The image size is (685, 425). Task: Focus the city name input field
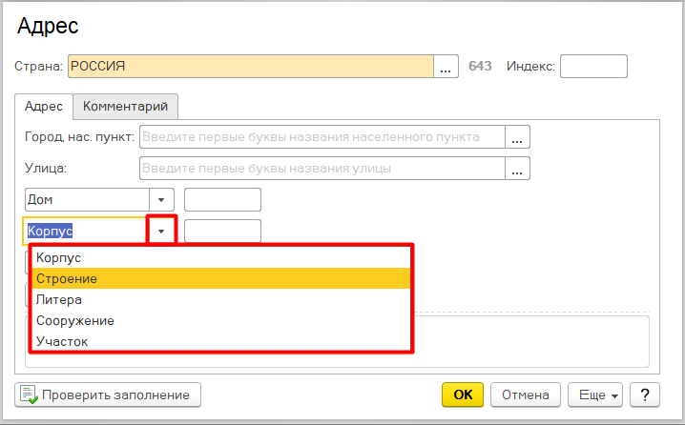322,137
